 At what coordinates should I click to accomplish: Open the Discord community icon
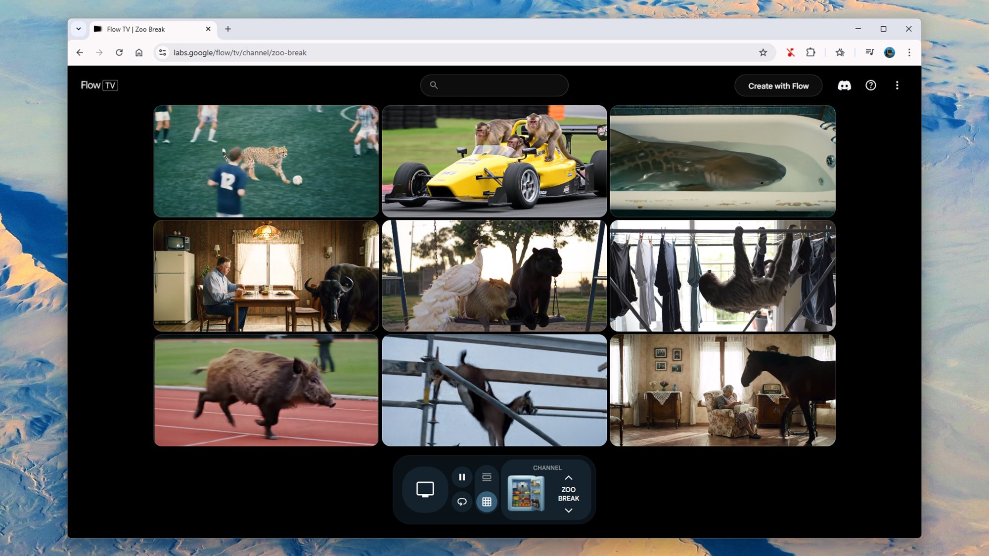[x=844, y=86]
